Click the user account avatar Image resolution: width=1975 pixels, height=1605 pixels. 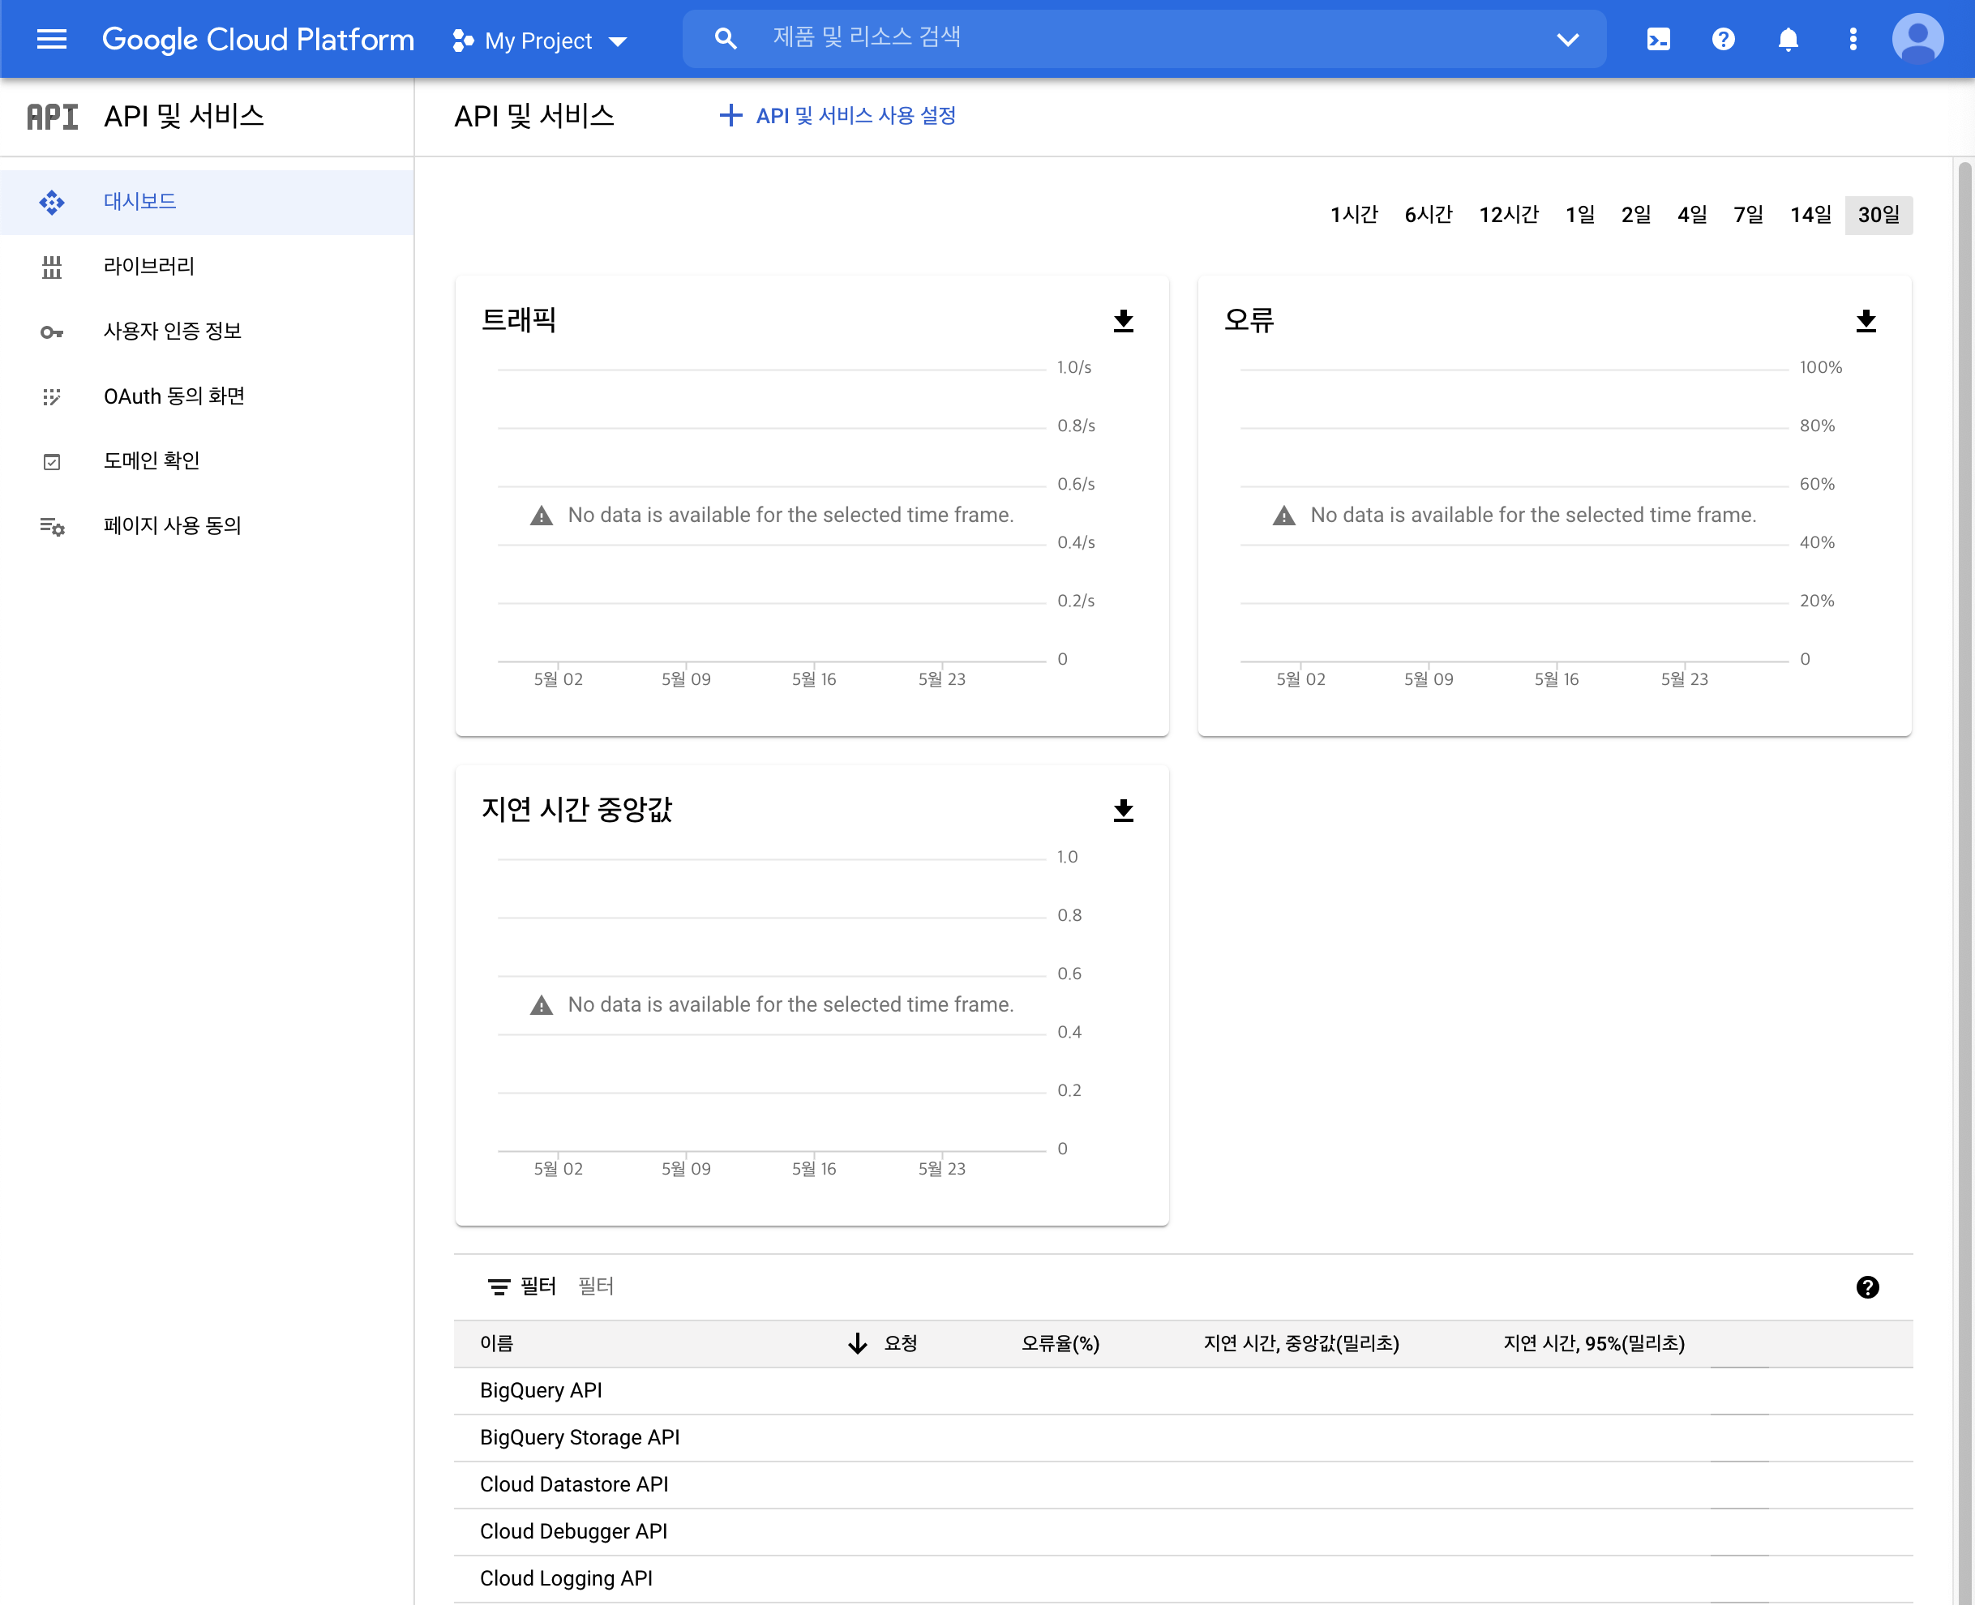tap(1917, 39)
